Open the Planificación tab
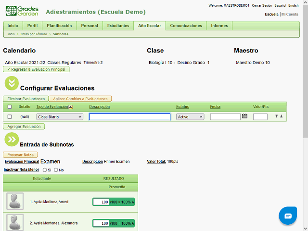Viewport: 308px width, 231px height. (x=59, y=26)
